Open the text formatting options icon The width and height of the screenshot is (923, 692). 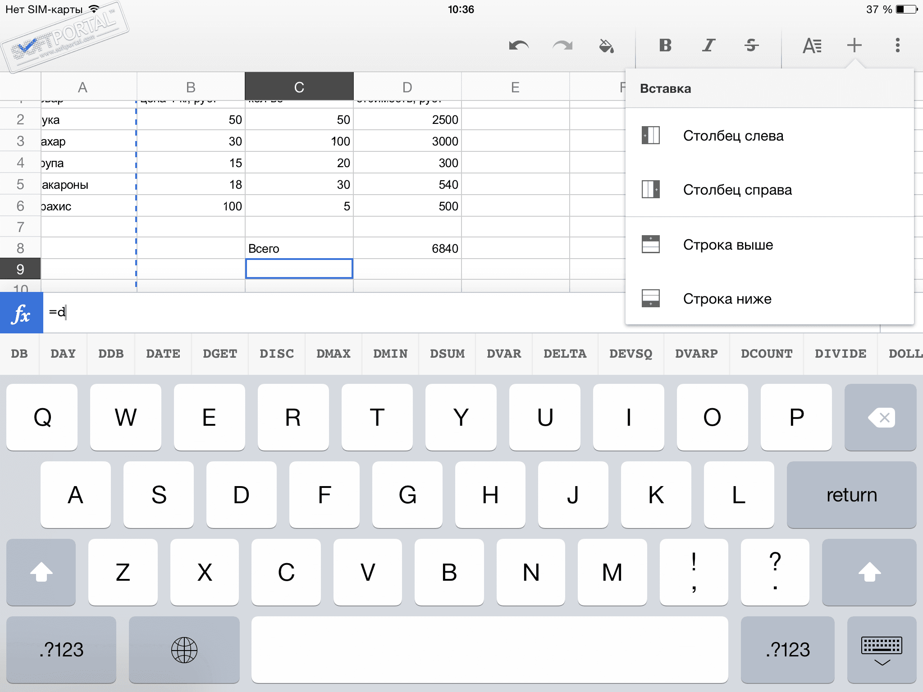[x=812, y=46]
